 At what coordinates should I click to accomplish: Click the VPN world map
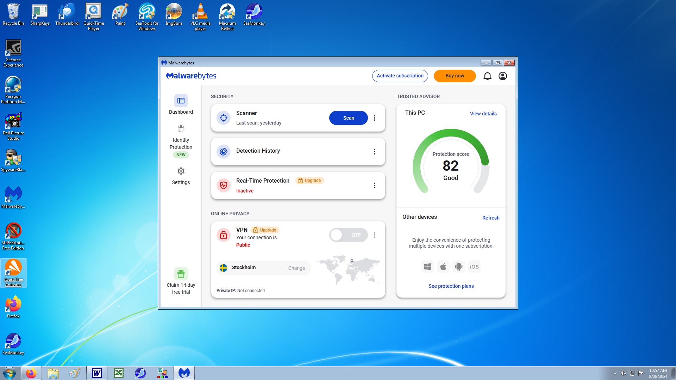click(x=348, y=270)
